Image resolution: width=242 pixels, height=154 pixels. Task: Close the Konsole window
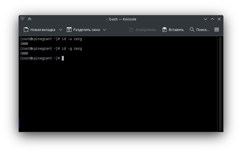(219, 19)
